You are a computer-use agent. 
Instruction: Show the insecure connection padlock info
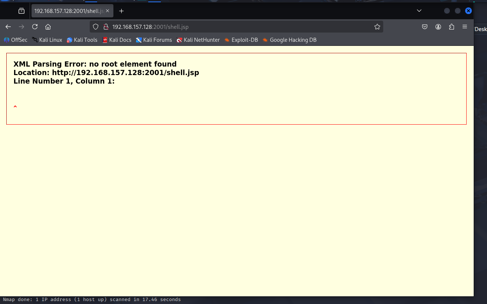pyautogui.click(x=106, y=27)
